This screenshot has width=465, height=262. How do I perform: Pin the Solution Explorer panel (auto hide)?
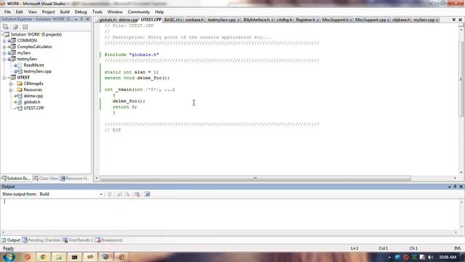click(81, 19)
